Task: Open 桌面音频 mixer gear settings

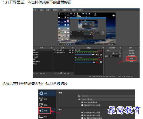Action: click(x=101, y=55)
